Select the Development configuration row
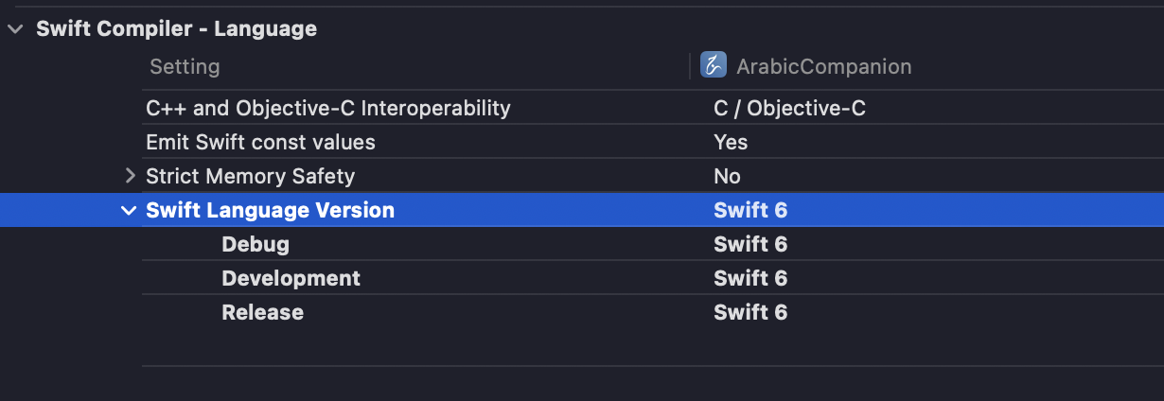The image size is (1164, 401). pyautogui.click(x=291, y=278)
